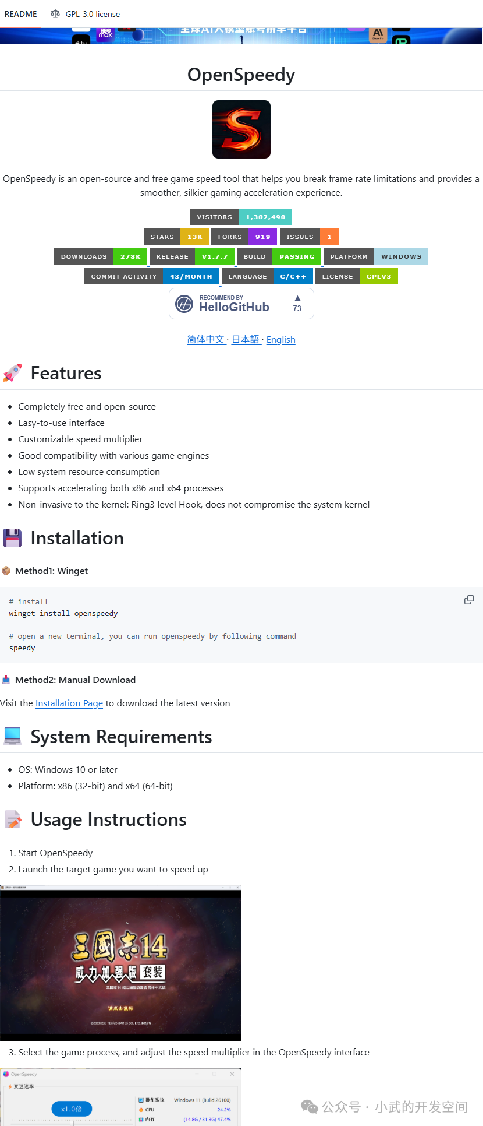
Task: Open the 简体中文 language link
Action: [206, 339]
